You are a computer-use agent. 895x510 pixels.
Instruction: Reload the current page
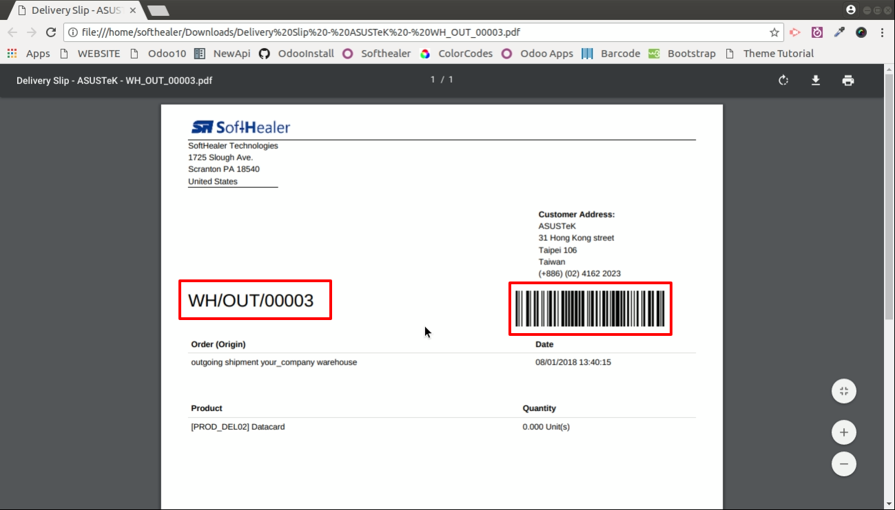point(51,32)
